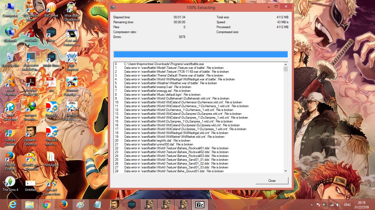Select the PDF file named ma on desktop
Viewport: 375px width, 210px height.
(51, 84)
